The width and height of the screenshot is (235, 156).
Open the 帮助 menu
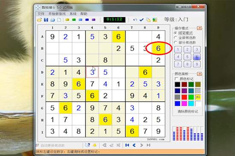click(x=84, y=14)
